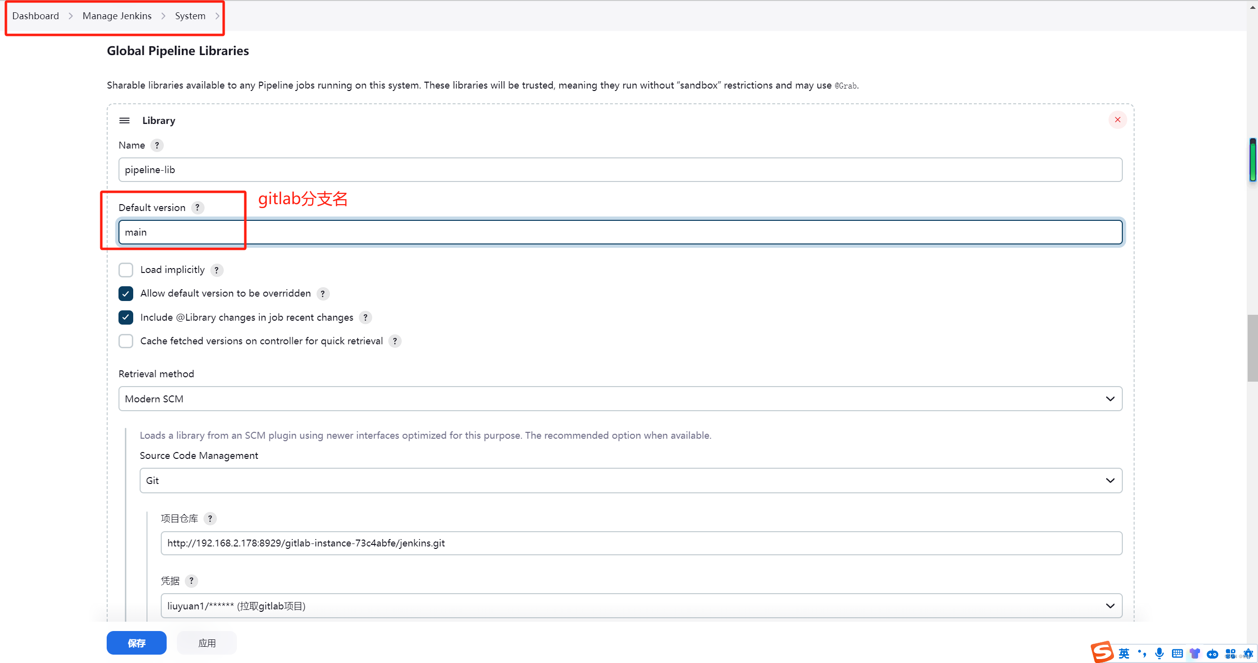The height and width of the screenshot is (663, 1258).
Task: Expand Source Code Management Git dropdown
Action: coord(630,481)
